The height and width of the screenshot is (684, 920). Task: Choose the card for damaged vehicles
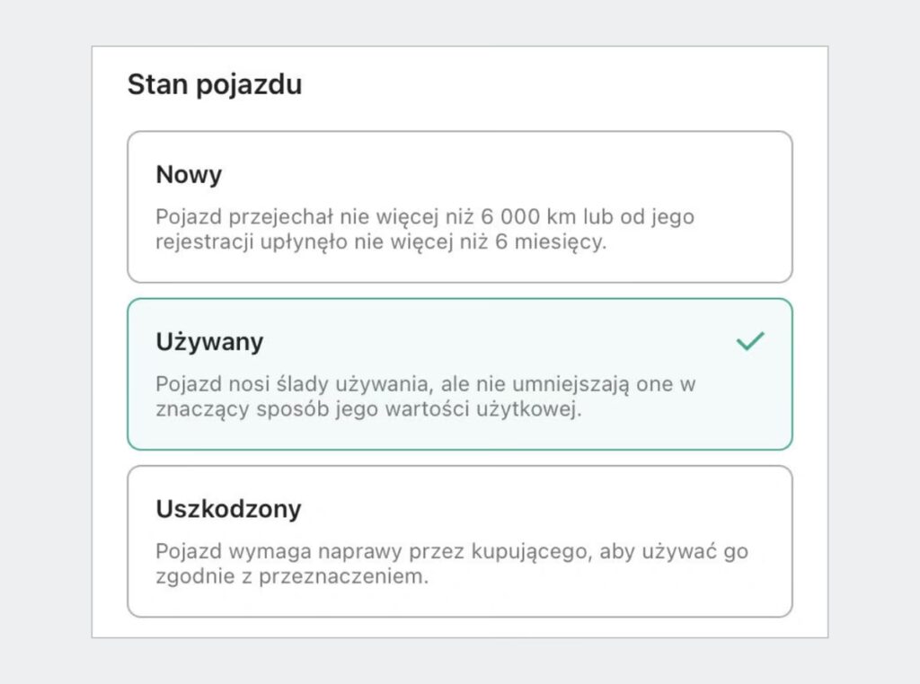[x=459, y=541]
